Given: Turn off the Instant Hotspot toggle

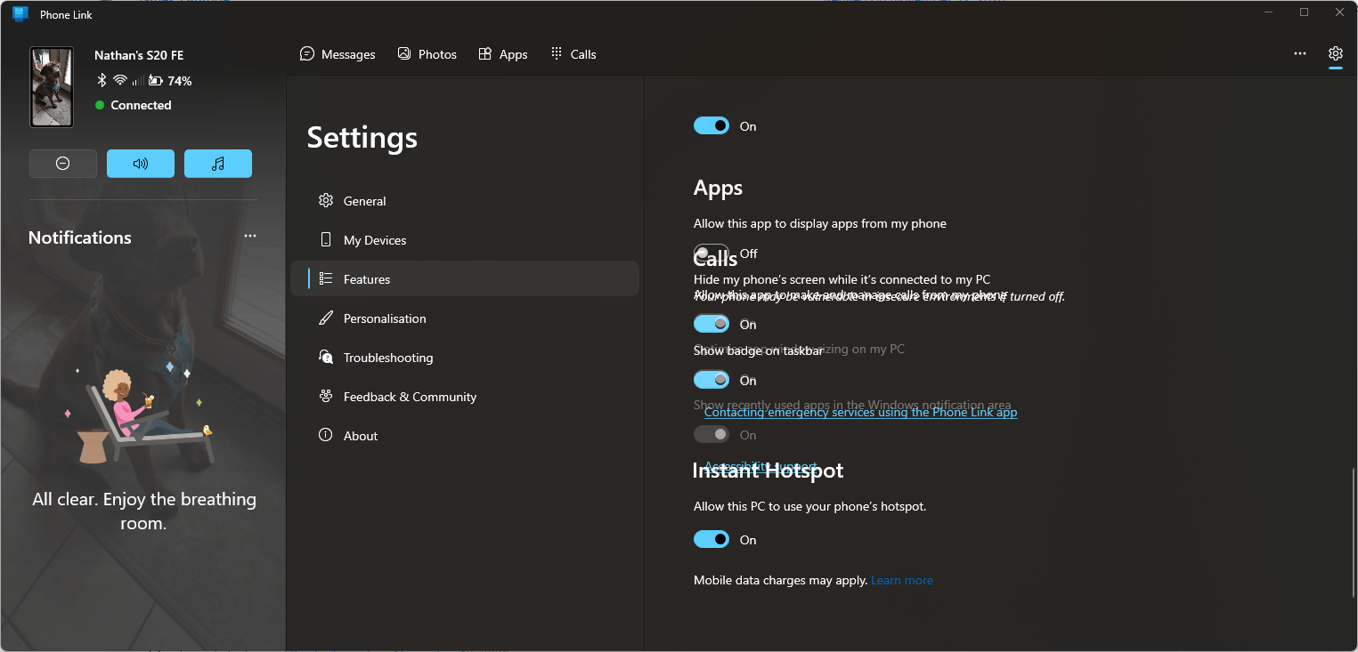Looking at the screenshot, I should coord(712,539).
